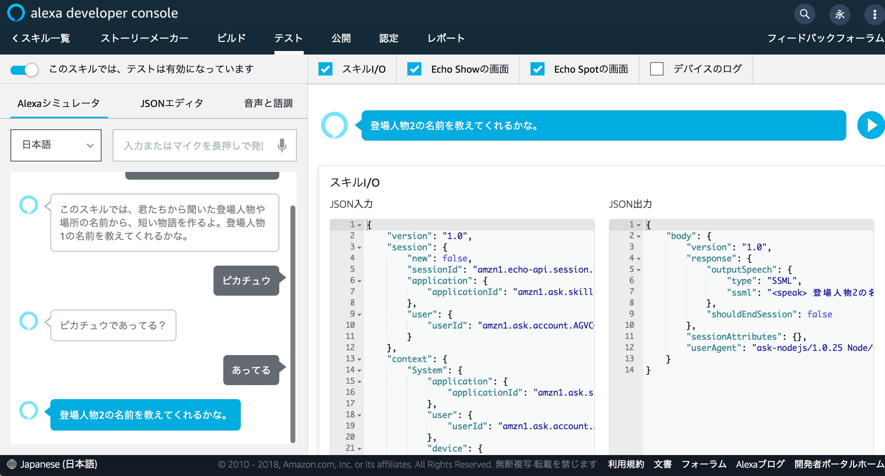Collapse the "outputSpeech" block in JSON output
The height and width of the screenshot is (476, 885).
click(x=639, y=270)
